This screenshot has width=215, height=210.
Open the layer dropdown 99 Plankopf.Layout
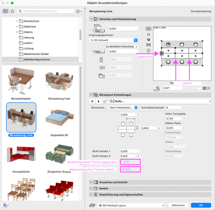[131, 205]
